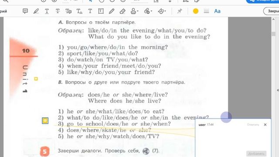Click the vertical scrollbar thumb
Viewport: 279px width, 157px height.
point(273,34)
